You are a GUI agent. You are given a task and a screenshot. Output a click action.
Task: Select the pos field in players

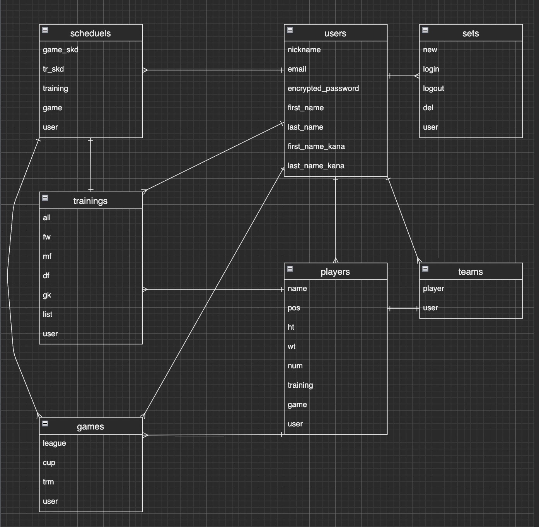(294, 308)
